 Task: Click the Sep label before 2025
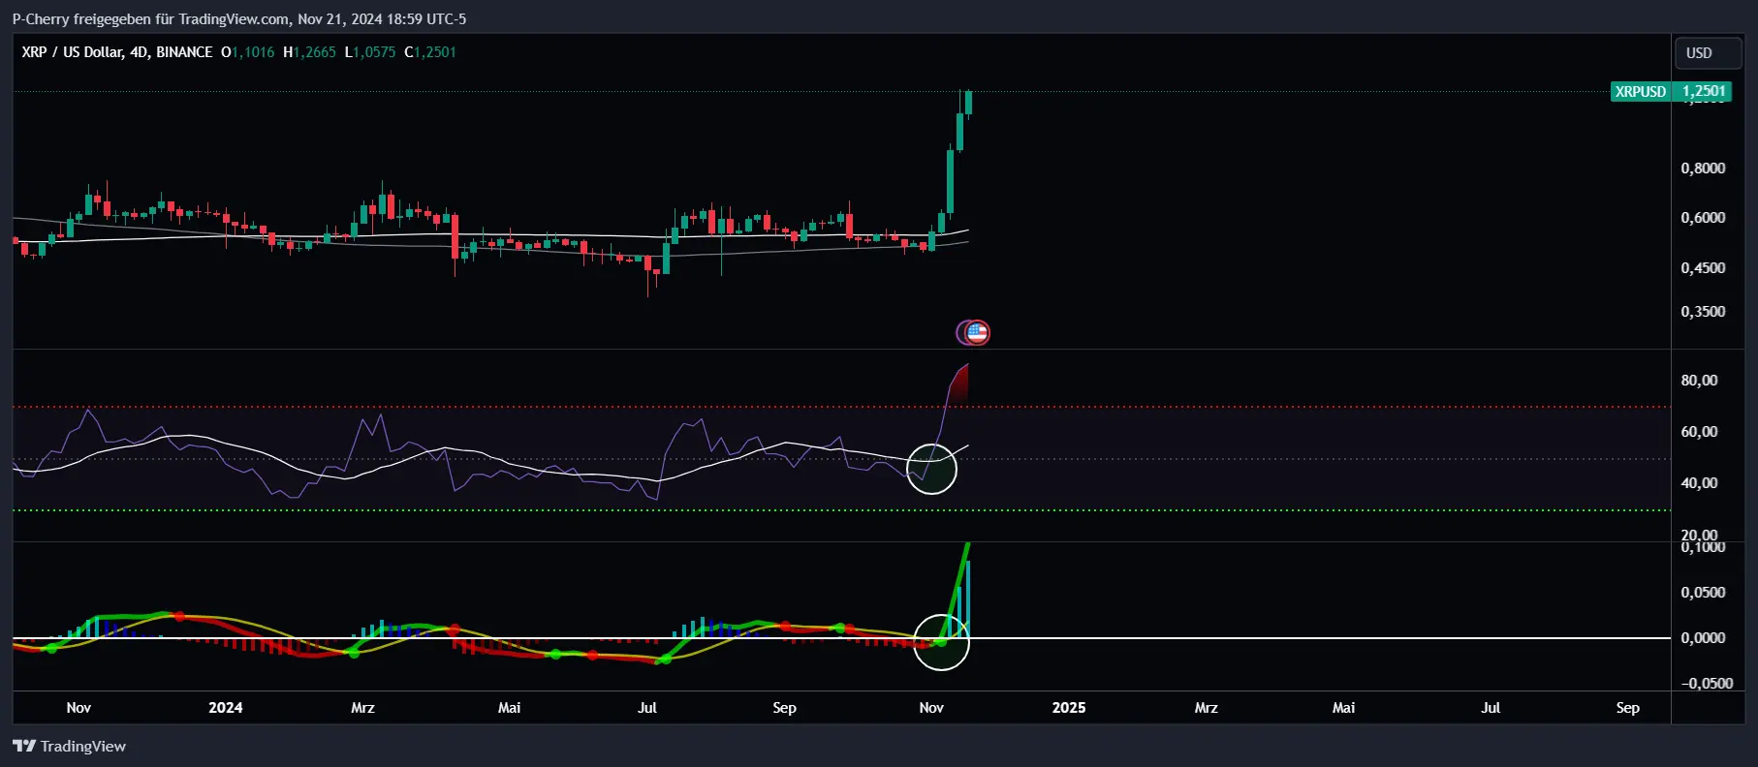pos(784,708)
